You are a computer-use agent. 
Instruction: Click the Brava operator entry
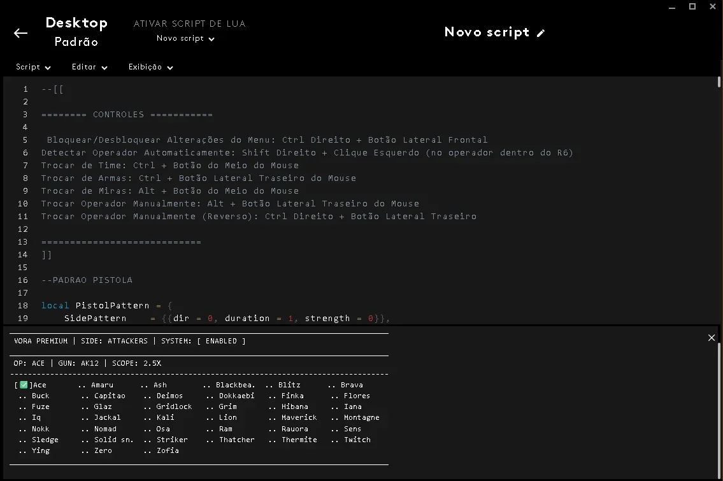pos(352,385)
